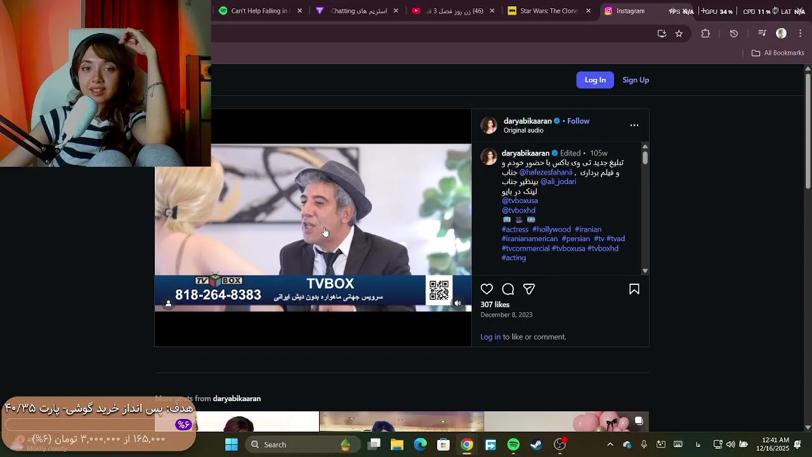Image resolution: width=812 pixels, height=457 pixels.
Task: Open the Chrome profile avatar
Action: pos(782,34)
